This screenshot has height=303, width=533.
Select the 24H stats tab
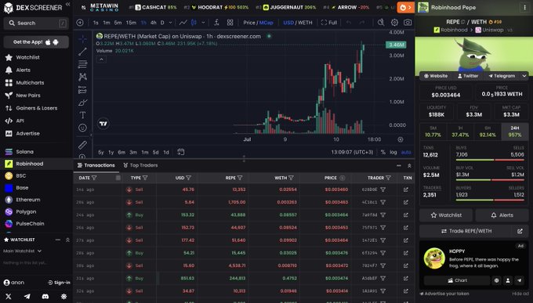[x=515, y=132]
